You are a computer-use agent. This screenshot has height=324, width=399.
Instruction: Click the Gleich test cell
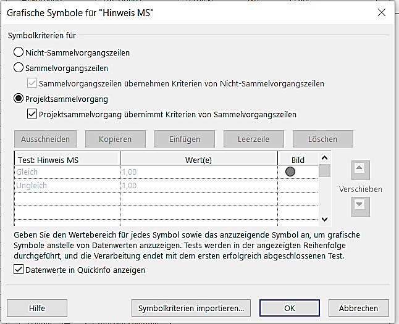click(67, 172)
